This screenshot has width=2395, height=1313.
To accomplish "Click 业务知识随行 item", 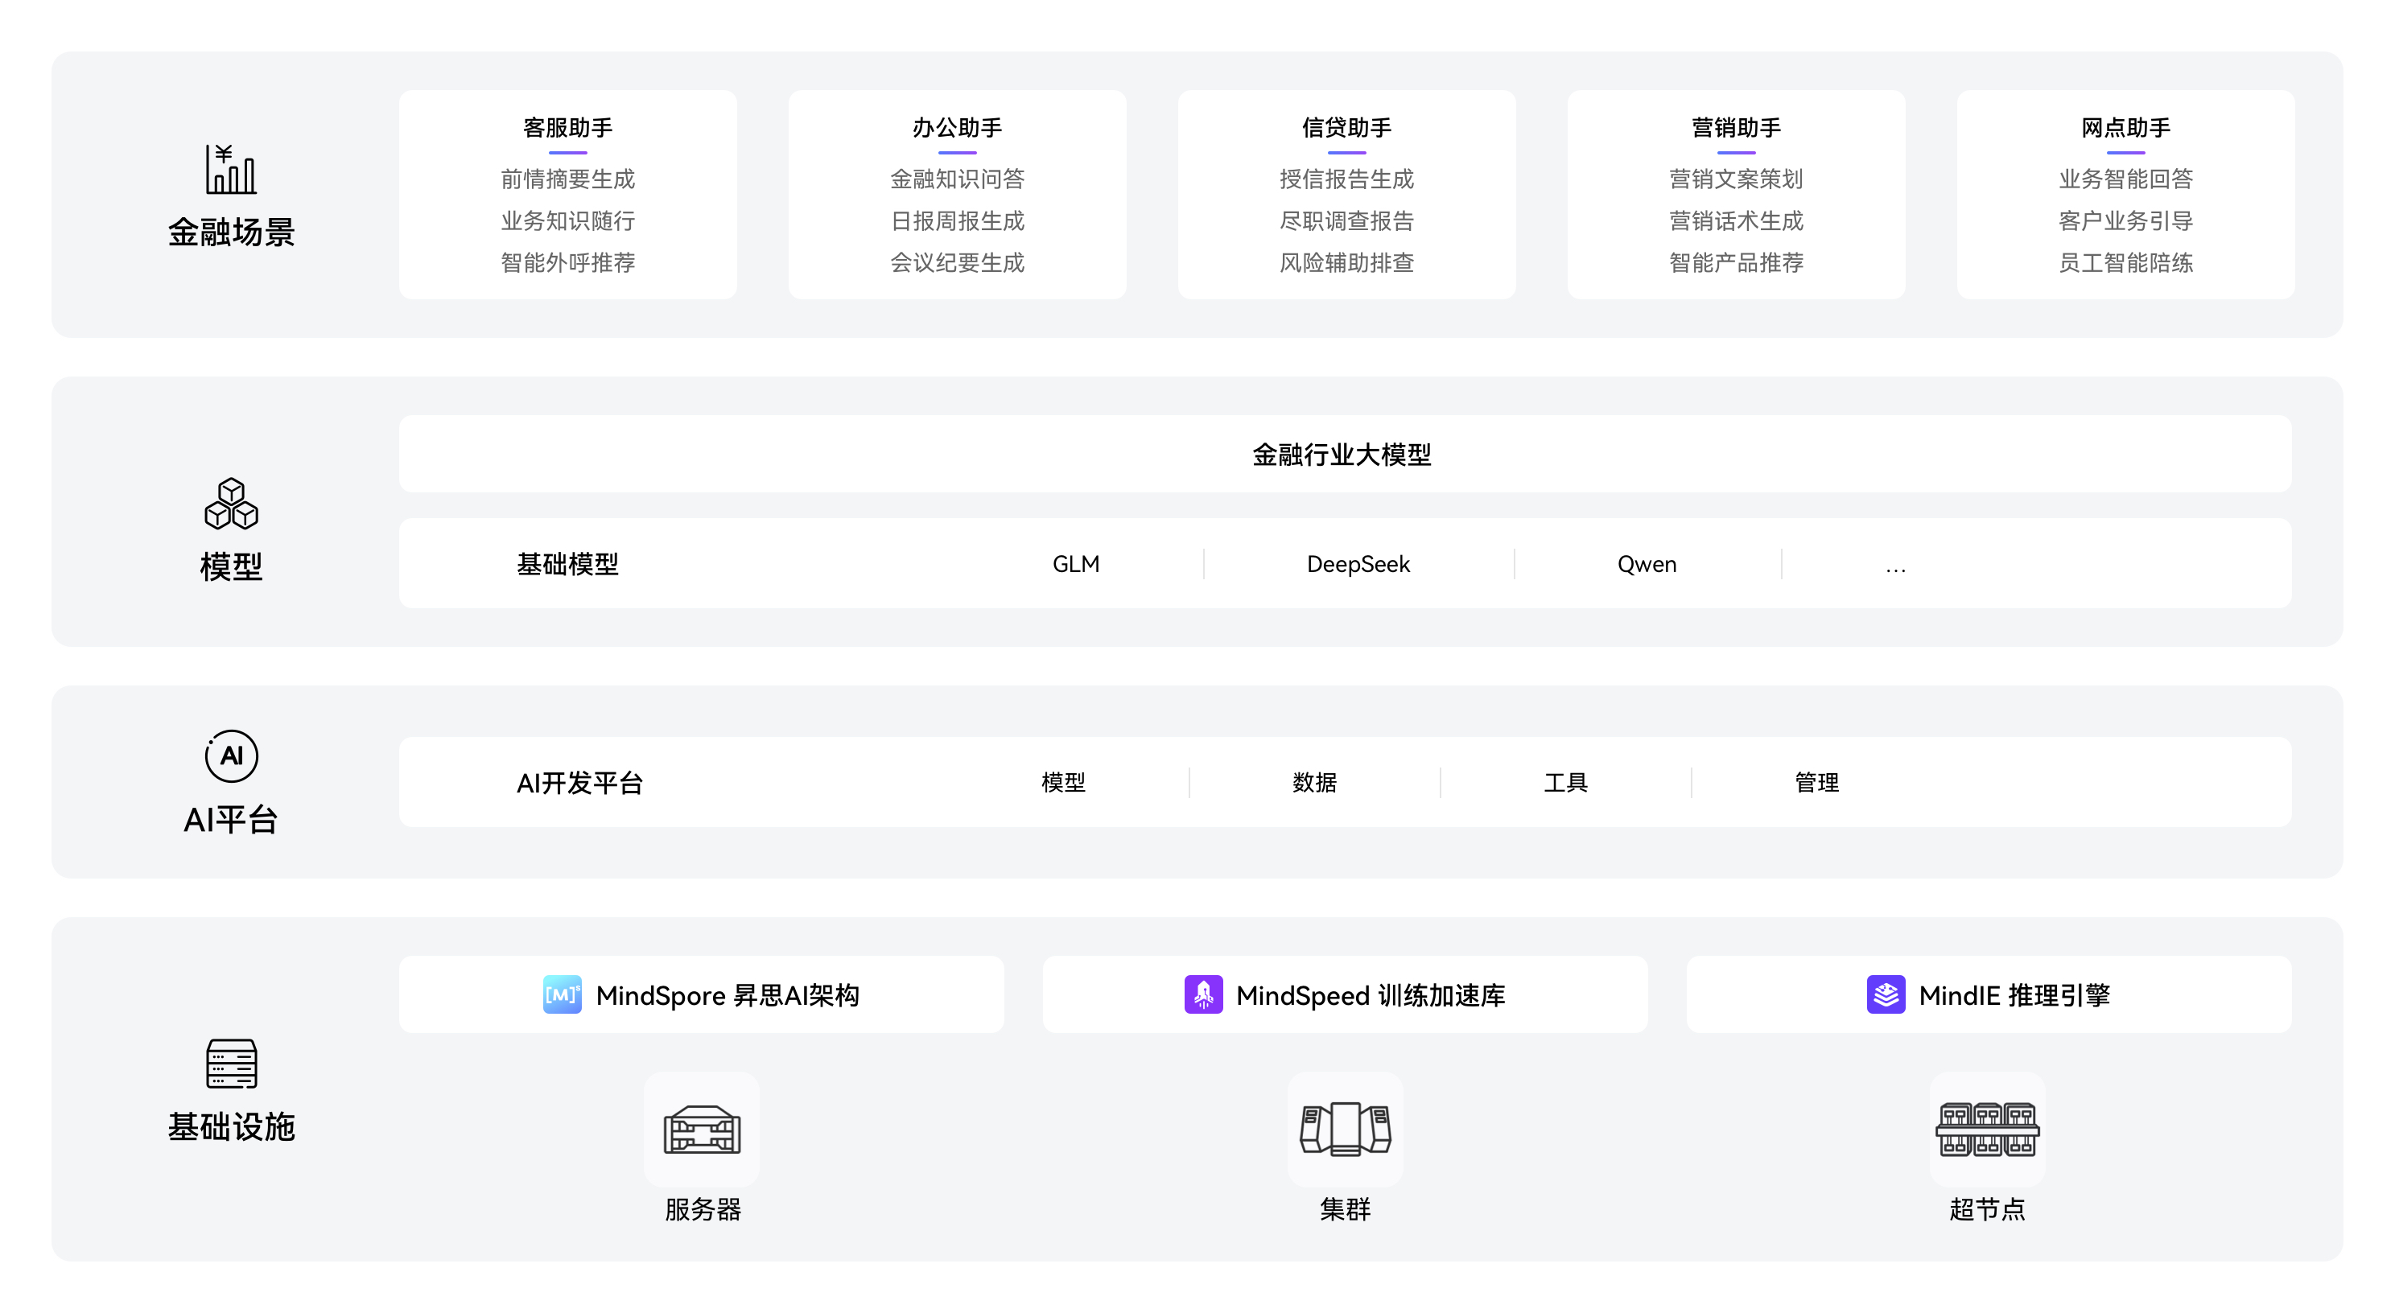I will click(x=568, y=220).
